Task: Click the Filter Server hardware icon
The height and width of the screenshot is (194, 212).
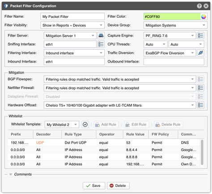Action: click(101, 36)
